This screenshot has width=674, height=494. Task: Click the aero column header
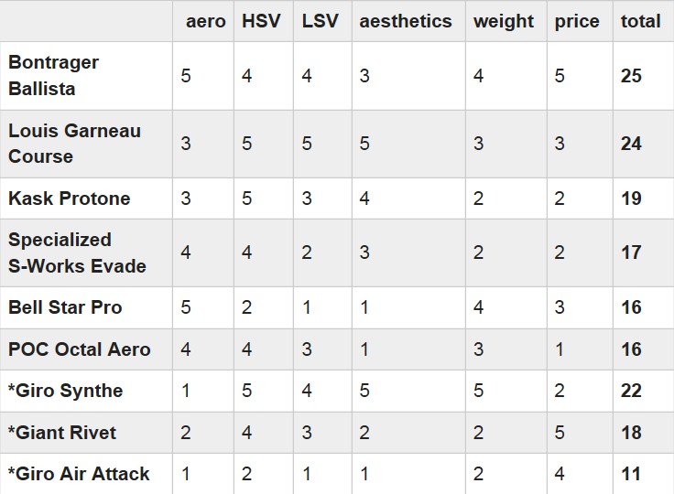click(x=205, y=21)
